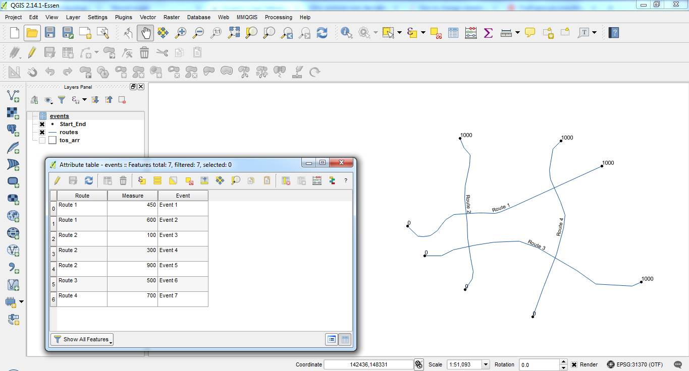Select the Pan Map hand tool
The image size is (689, 371).
(x=145, y=33)
